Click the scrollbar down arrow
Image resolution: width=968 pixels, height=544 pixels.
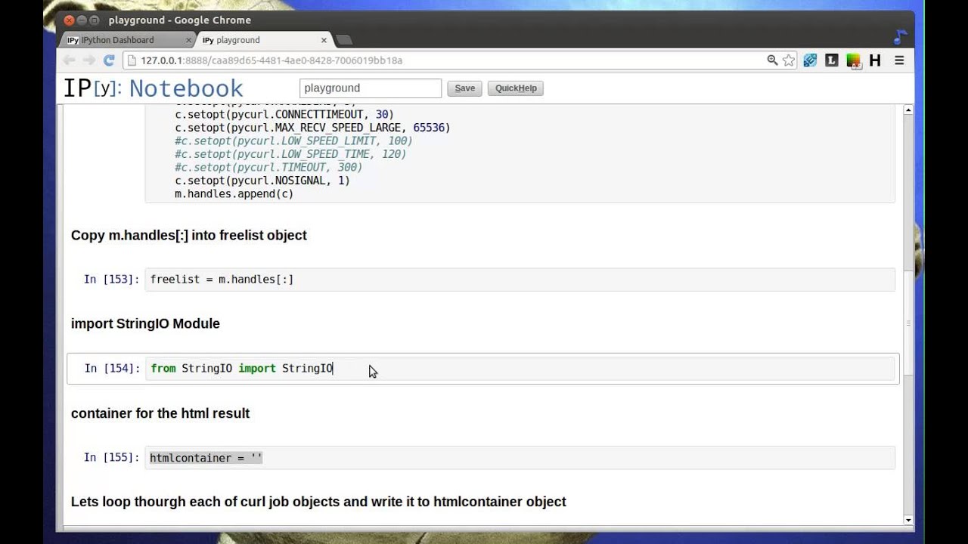tap(908, 520)
